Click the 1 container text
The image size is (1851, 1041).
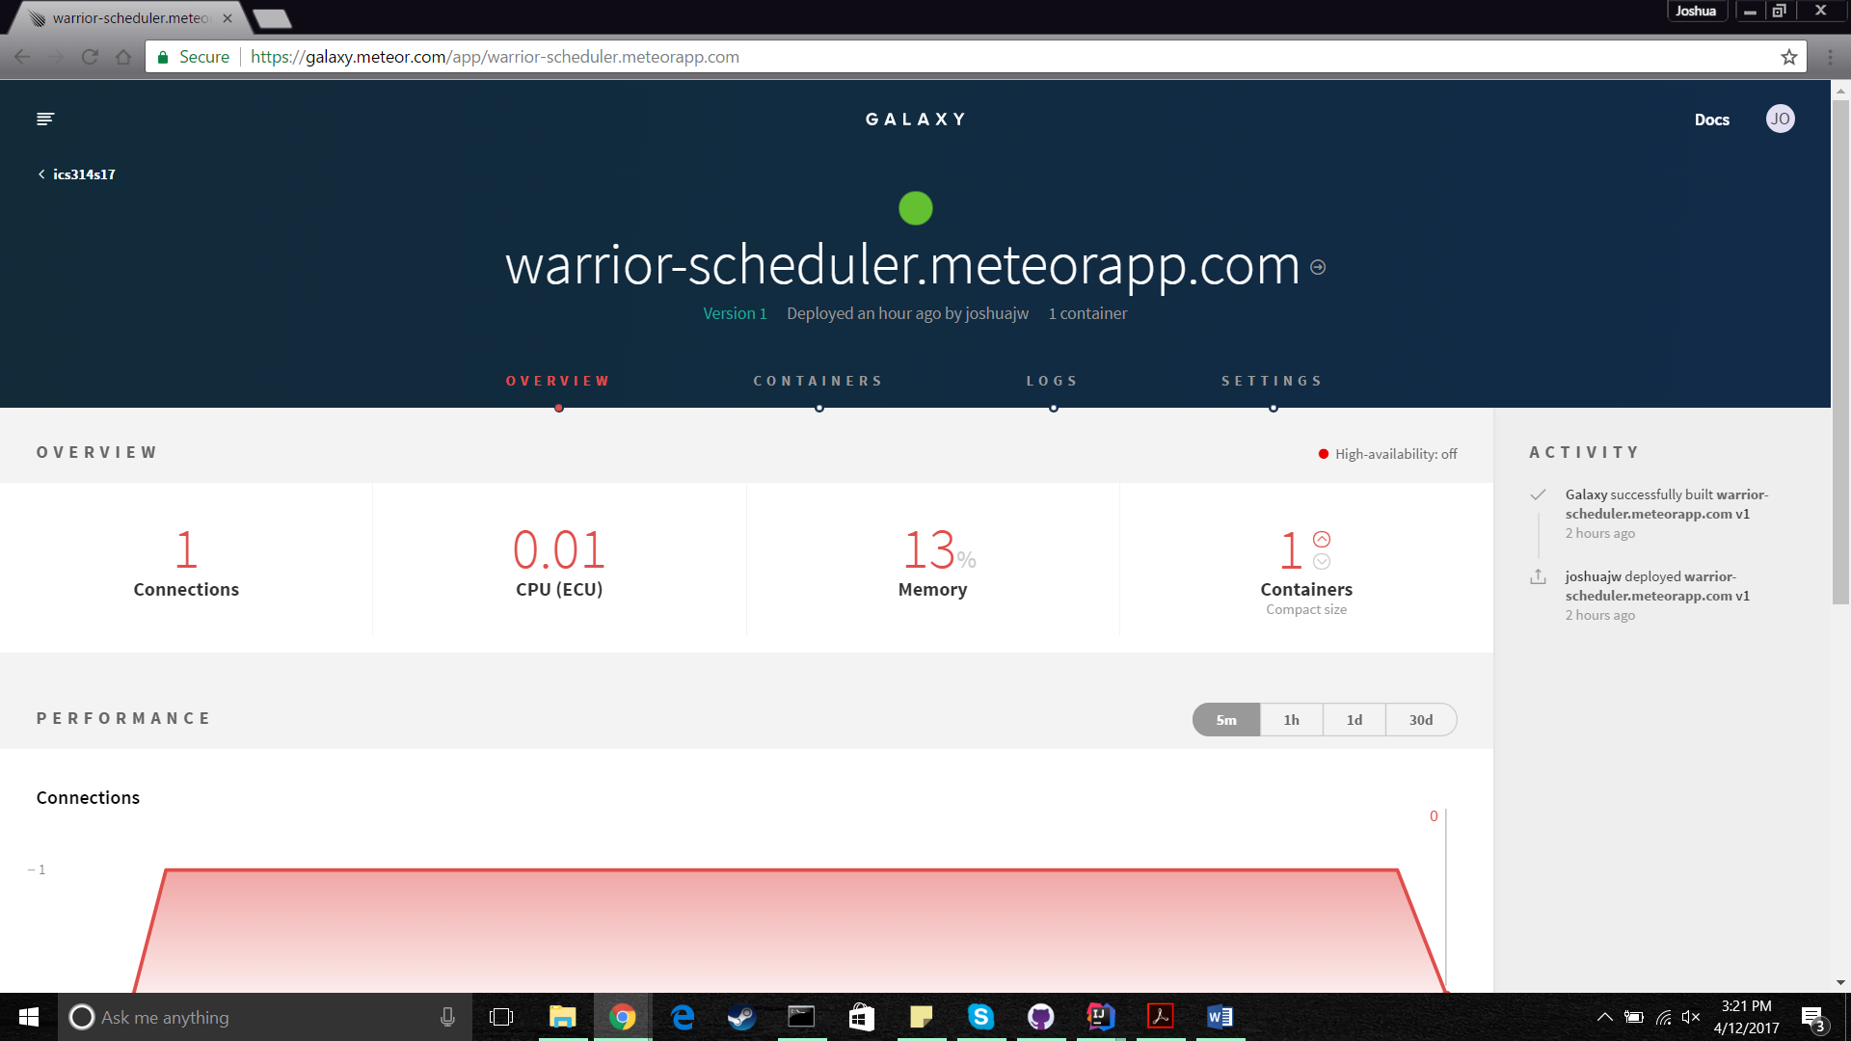pyautogui.click(x=1087, y=313)
